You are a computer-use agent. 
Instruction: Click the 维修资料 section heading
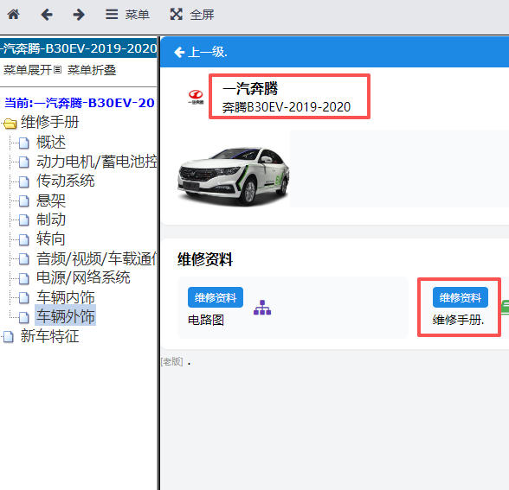coord(205,260)
